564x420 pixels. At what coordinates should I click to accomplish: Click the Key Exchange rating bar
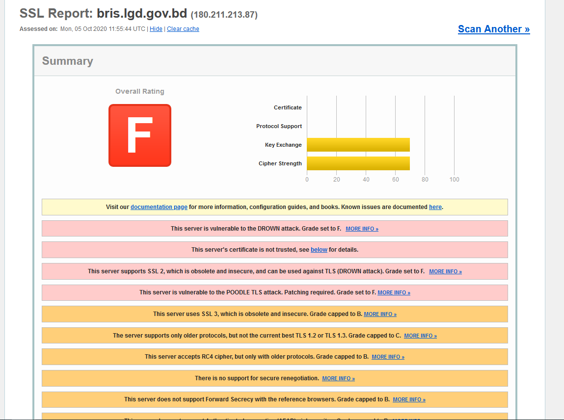point(358,145)
